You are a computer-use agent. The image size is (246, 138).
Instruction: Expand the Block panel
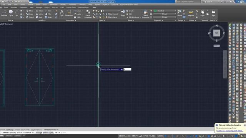(131, 20)
